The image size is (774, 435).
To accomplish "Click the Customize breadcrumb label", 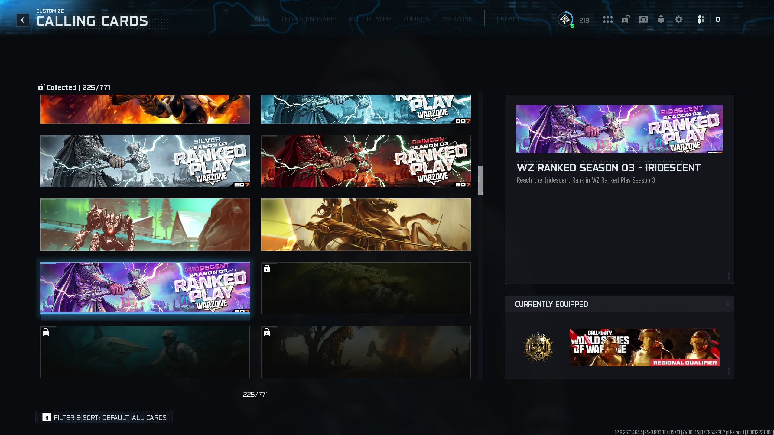I will point(50,11).
